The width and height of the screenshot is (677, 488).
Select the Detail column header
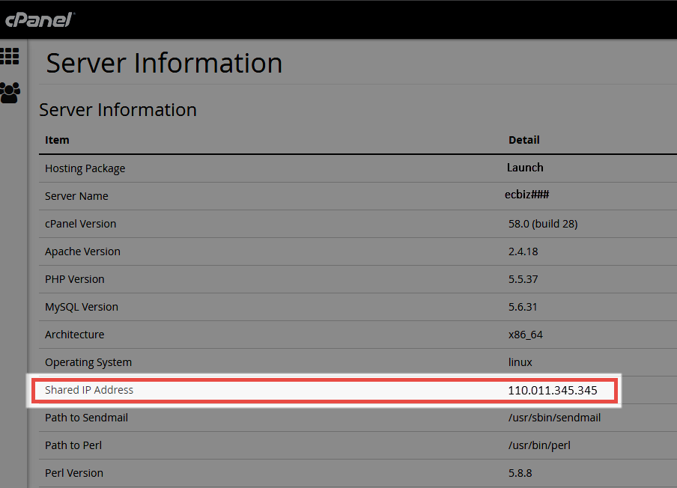click(524, 140)
